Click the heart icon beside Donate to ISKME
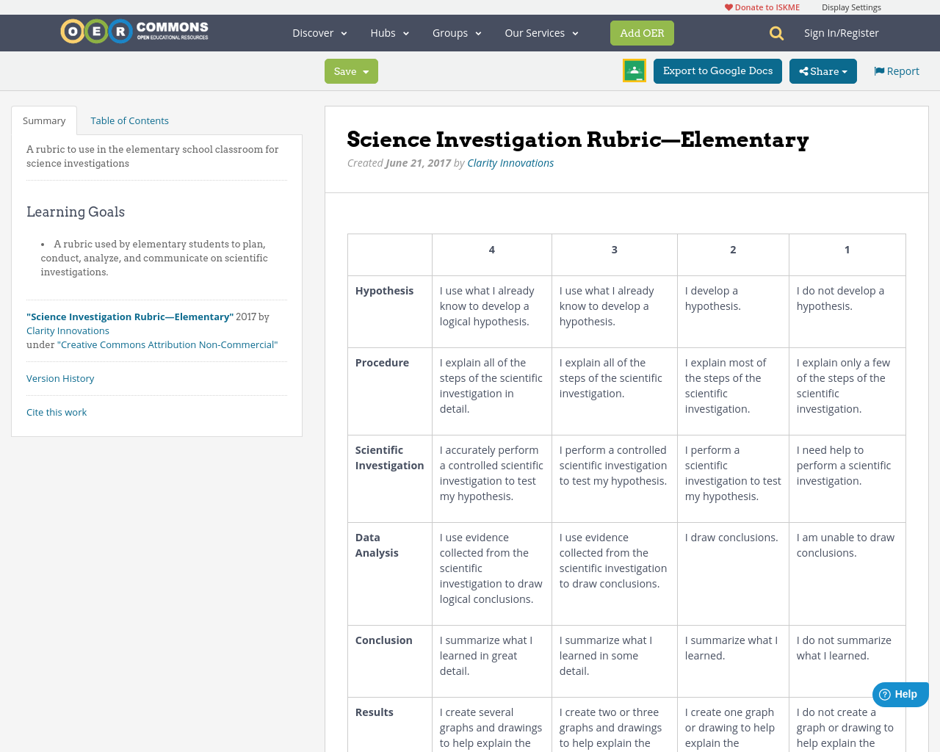 click(728, 6)
